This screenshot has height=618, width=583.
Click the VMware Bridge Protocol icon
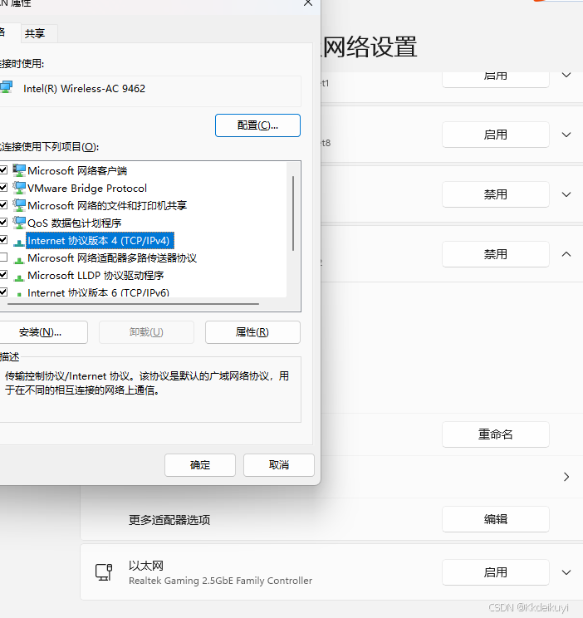19,188
